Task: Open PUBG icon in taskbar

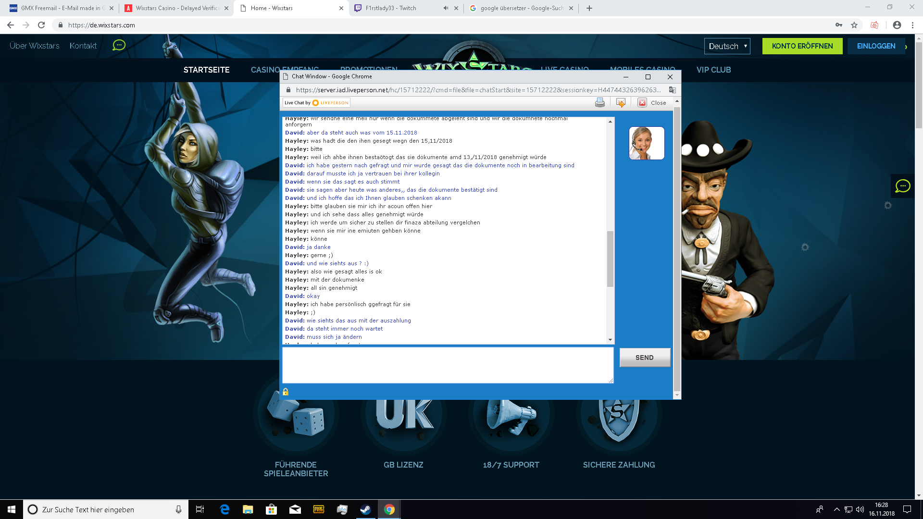Action: (x=319, y=509)
